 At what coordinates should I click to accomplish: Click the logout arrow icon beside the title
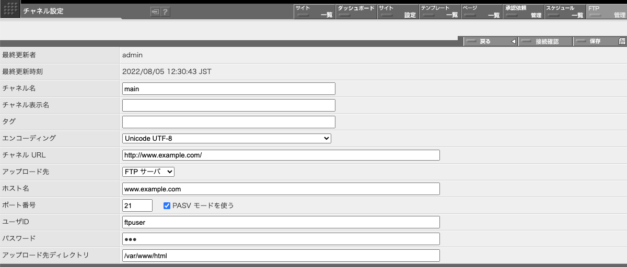pyautogui.click(x=155, y=11)
